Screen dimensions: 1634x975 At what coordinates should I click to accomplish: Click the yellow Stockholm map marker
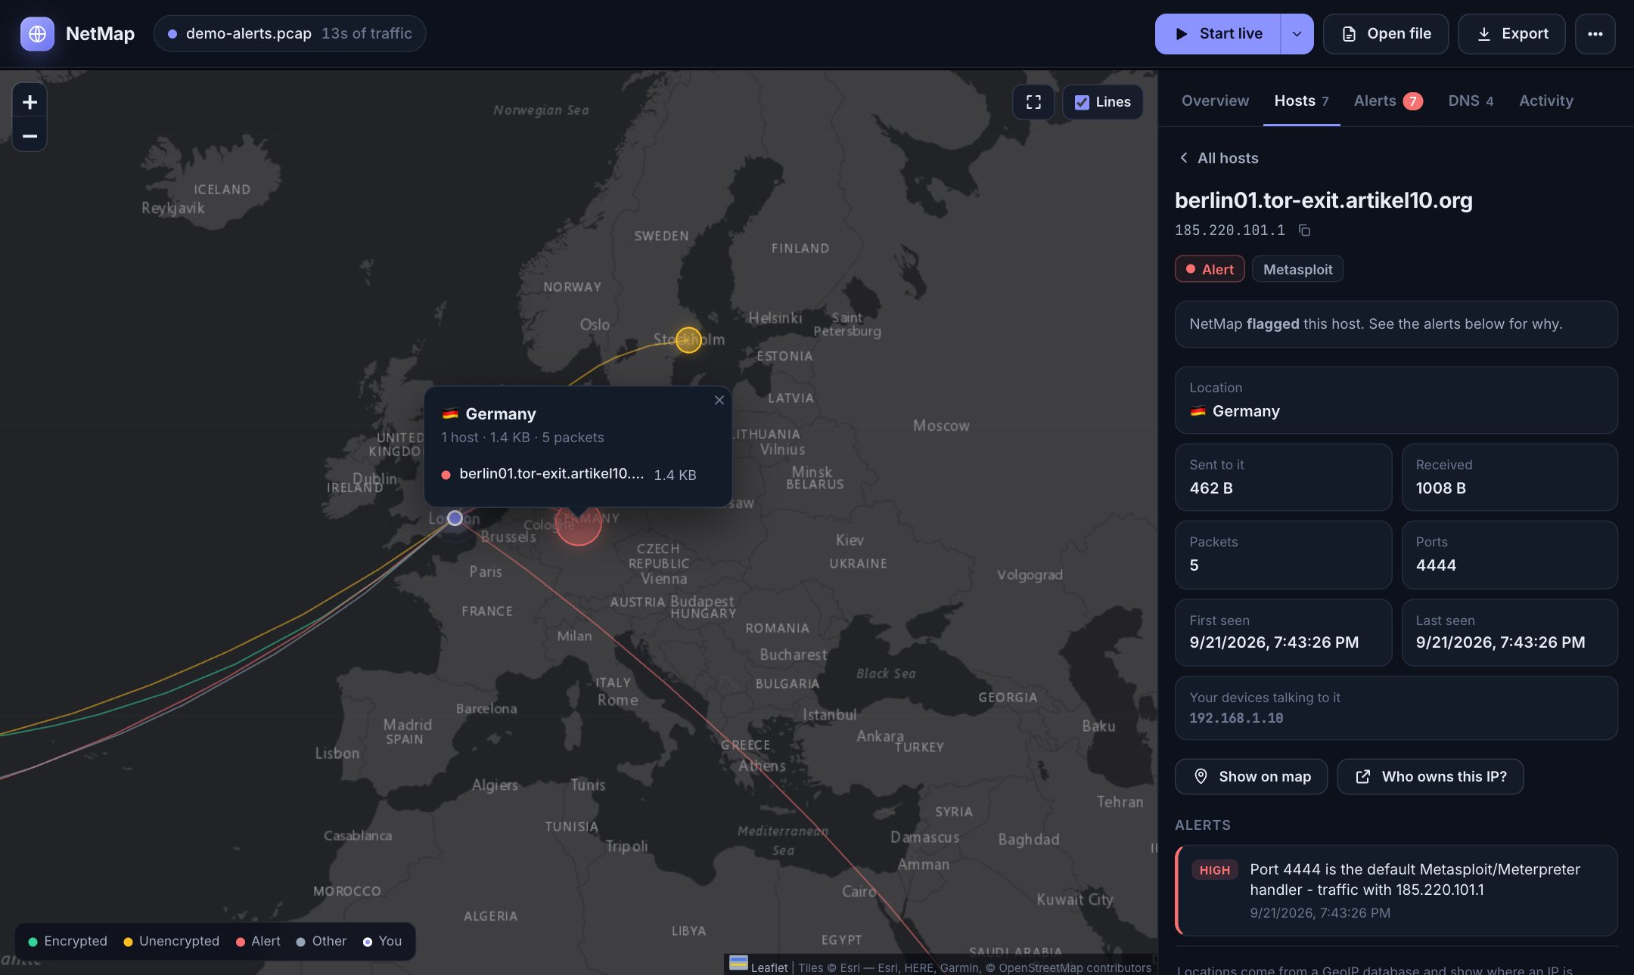click(x=688, y=339)
